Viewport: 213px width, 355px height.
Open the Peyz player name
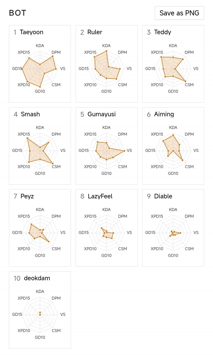[x=27, y=196]
